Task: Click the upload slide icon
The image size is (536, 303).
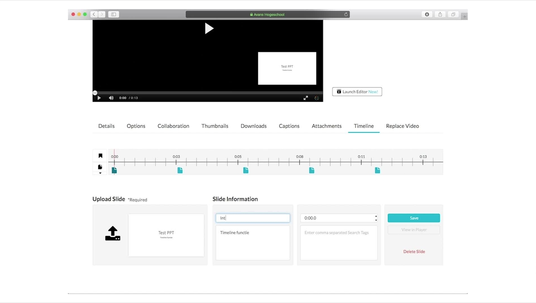Action: [113, 234]
